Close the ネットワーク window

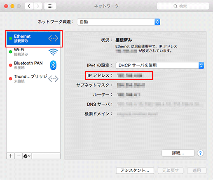tap(6, 6)
